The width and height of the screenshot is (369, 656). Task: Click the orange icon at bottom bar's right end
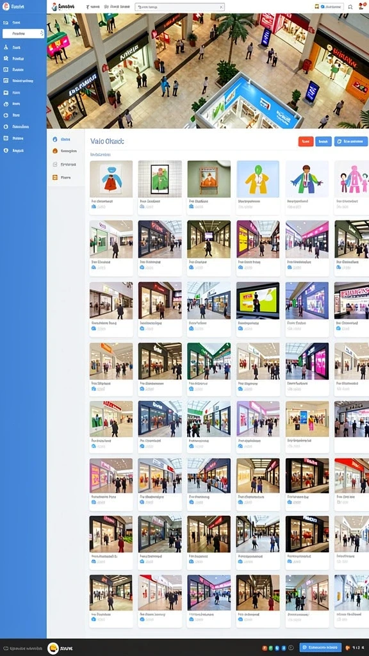pos(348,648)
